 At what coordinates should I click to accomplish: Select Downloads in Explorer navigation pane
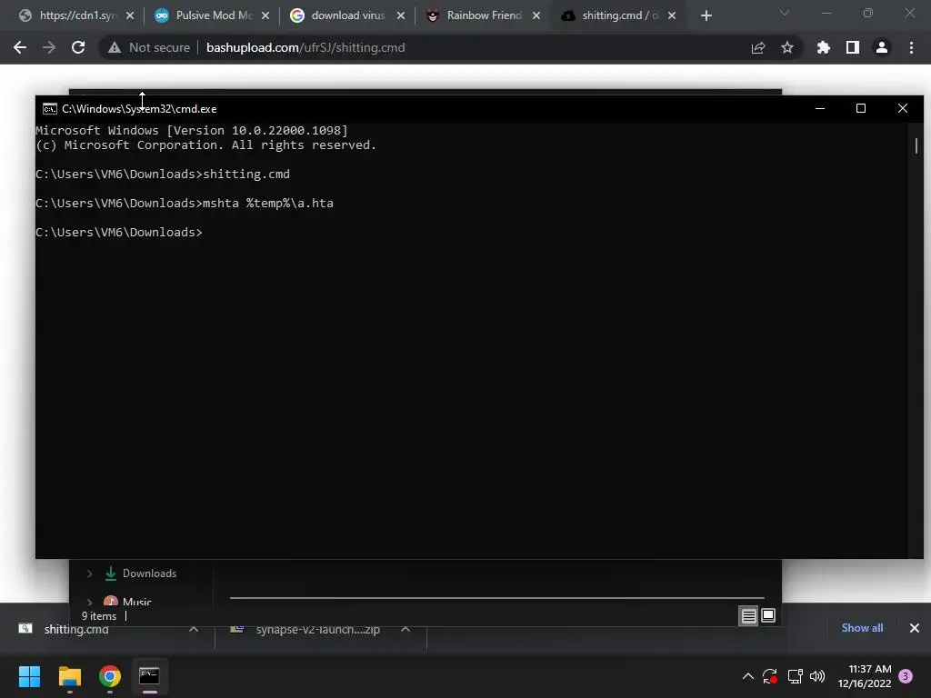click(149, 573)
